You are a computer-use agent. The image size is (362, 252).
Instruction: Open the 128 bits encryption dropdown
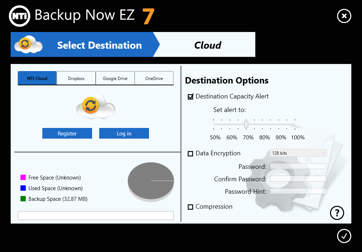tap(298, 153)
